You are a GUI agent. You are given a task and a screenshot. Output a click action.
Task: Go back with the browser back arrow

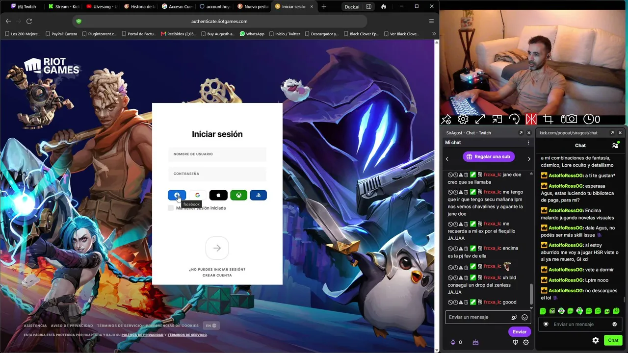click(8, 21)
